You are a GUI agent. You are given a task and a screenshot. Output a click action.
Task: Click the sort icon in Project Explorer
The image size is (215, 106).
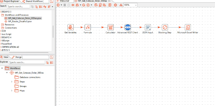tap(49, 7)
